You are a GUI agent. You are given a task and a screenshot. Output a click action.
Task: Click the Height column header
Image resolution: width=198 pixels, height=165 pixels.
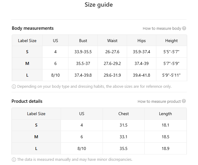171,41
